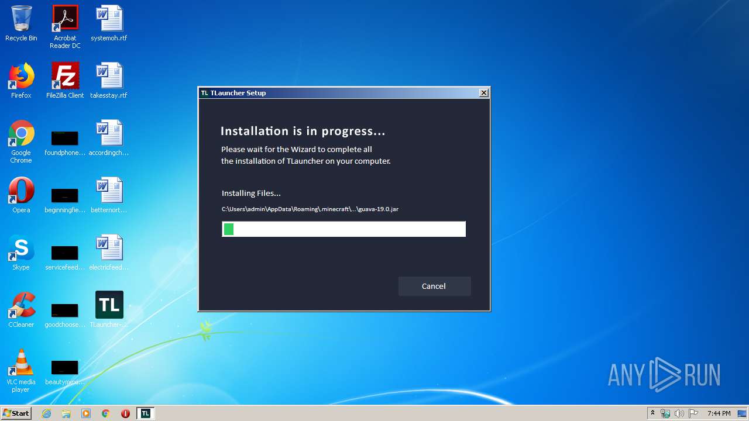Select the goodchoose file icon
This screenshot has height=421, width=749.
click(65, 314)
